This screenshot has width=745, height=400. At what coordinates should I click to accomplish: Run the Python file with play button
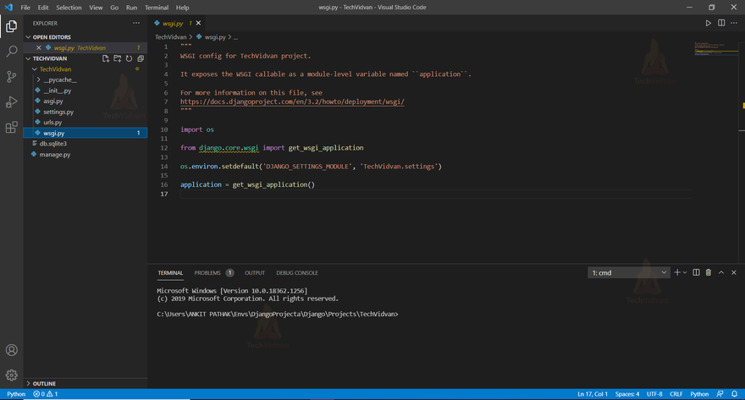tap(709, 23)
